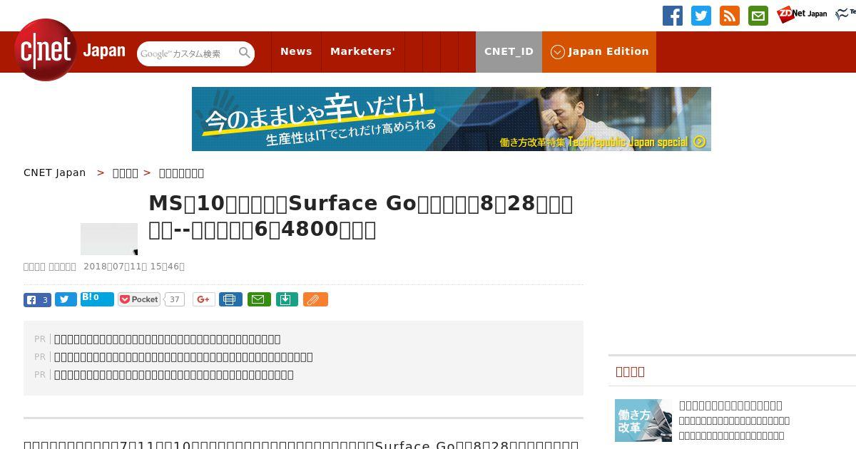Click the search magnifier icon
Viewport: 856px width, 449px height.
tap(245, 53)
